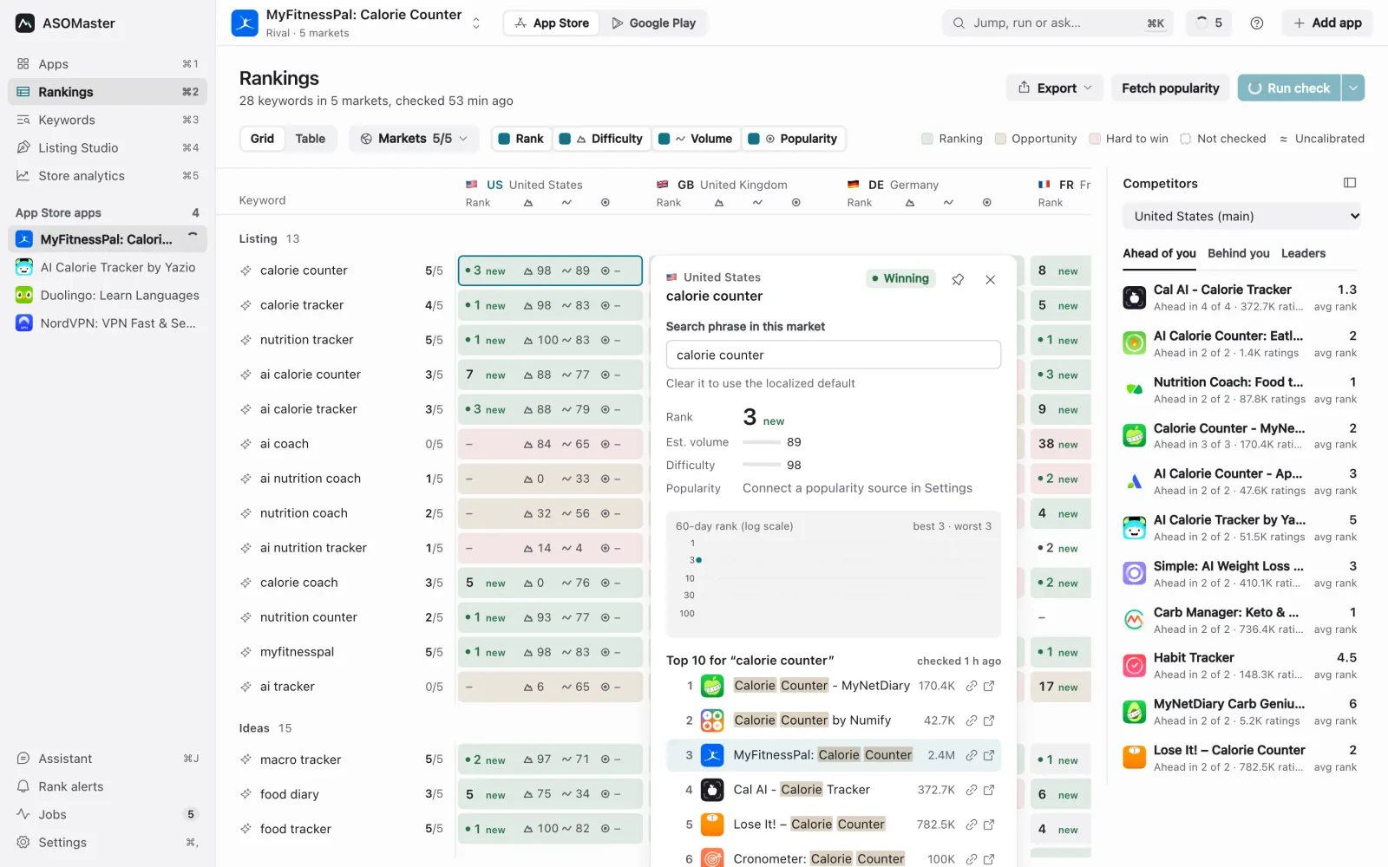
Task: Open external link for Cal AI - Calorie Tracker row
Action: pyautogui.click(x=989, y=790)
